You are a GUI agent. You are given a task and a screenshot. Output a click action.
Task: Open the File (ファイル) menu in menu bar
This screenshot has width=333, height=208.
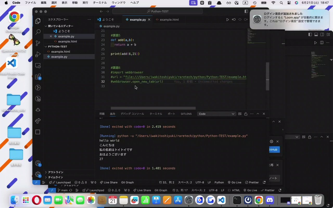(30, 3)
